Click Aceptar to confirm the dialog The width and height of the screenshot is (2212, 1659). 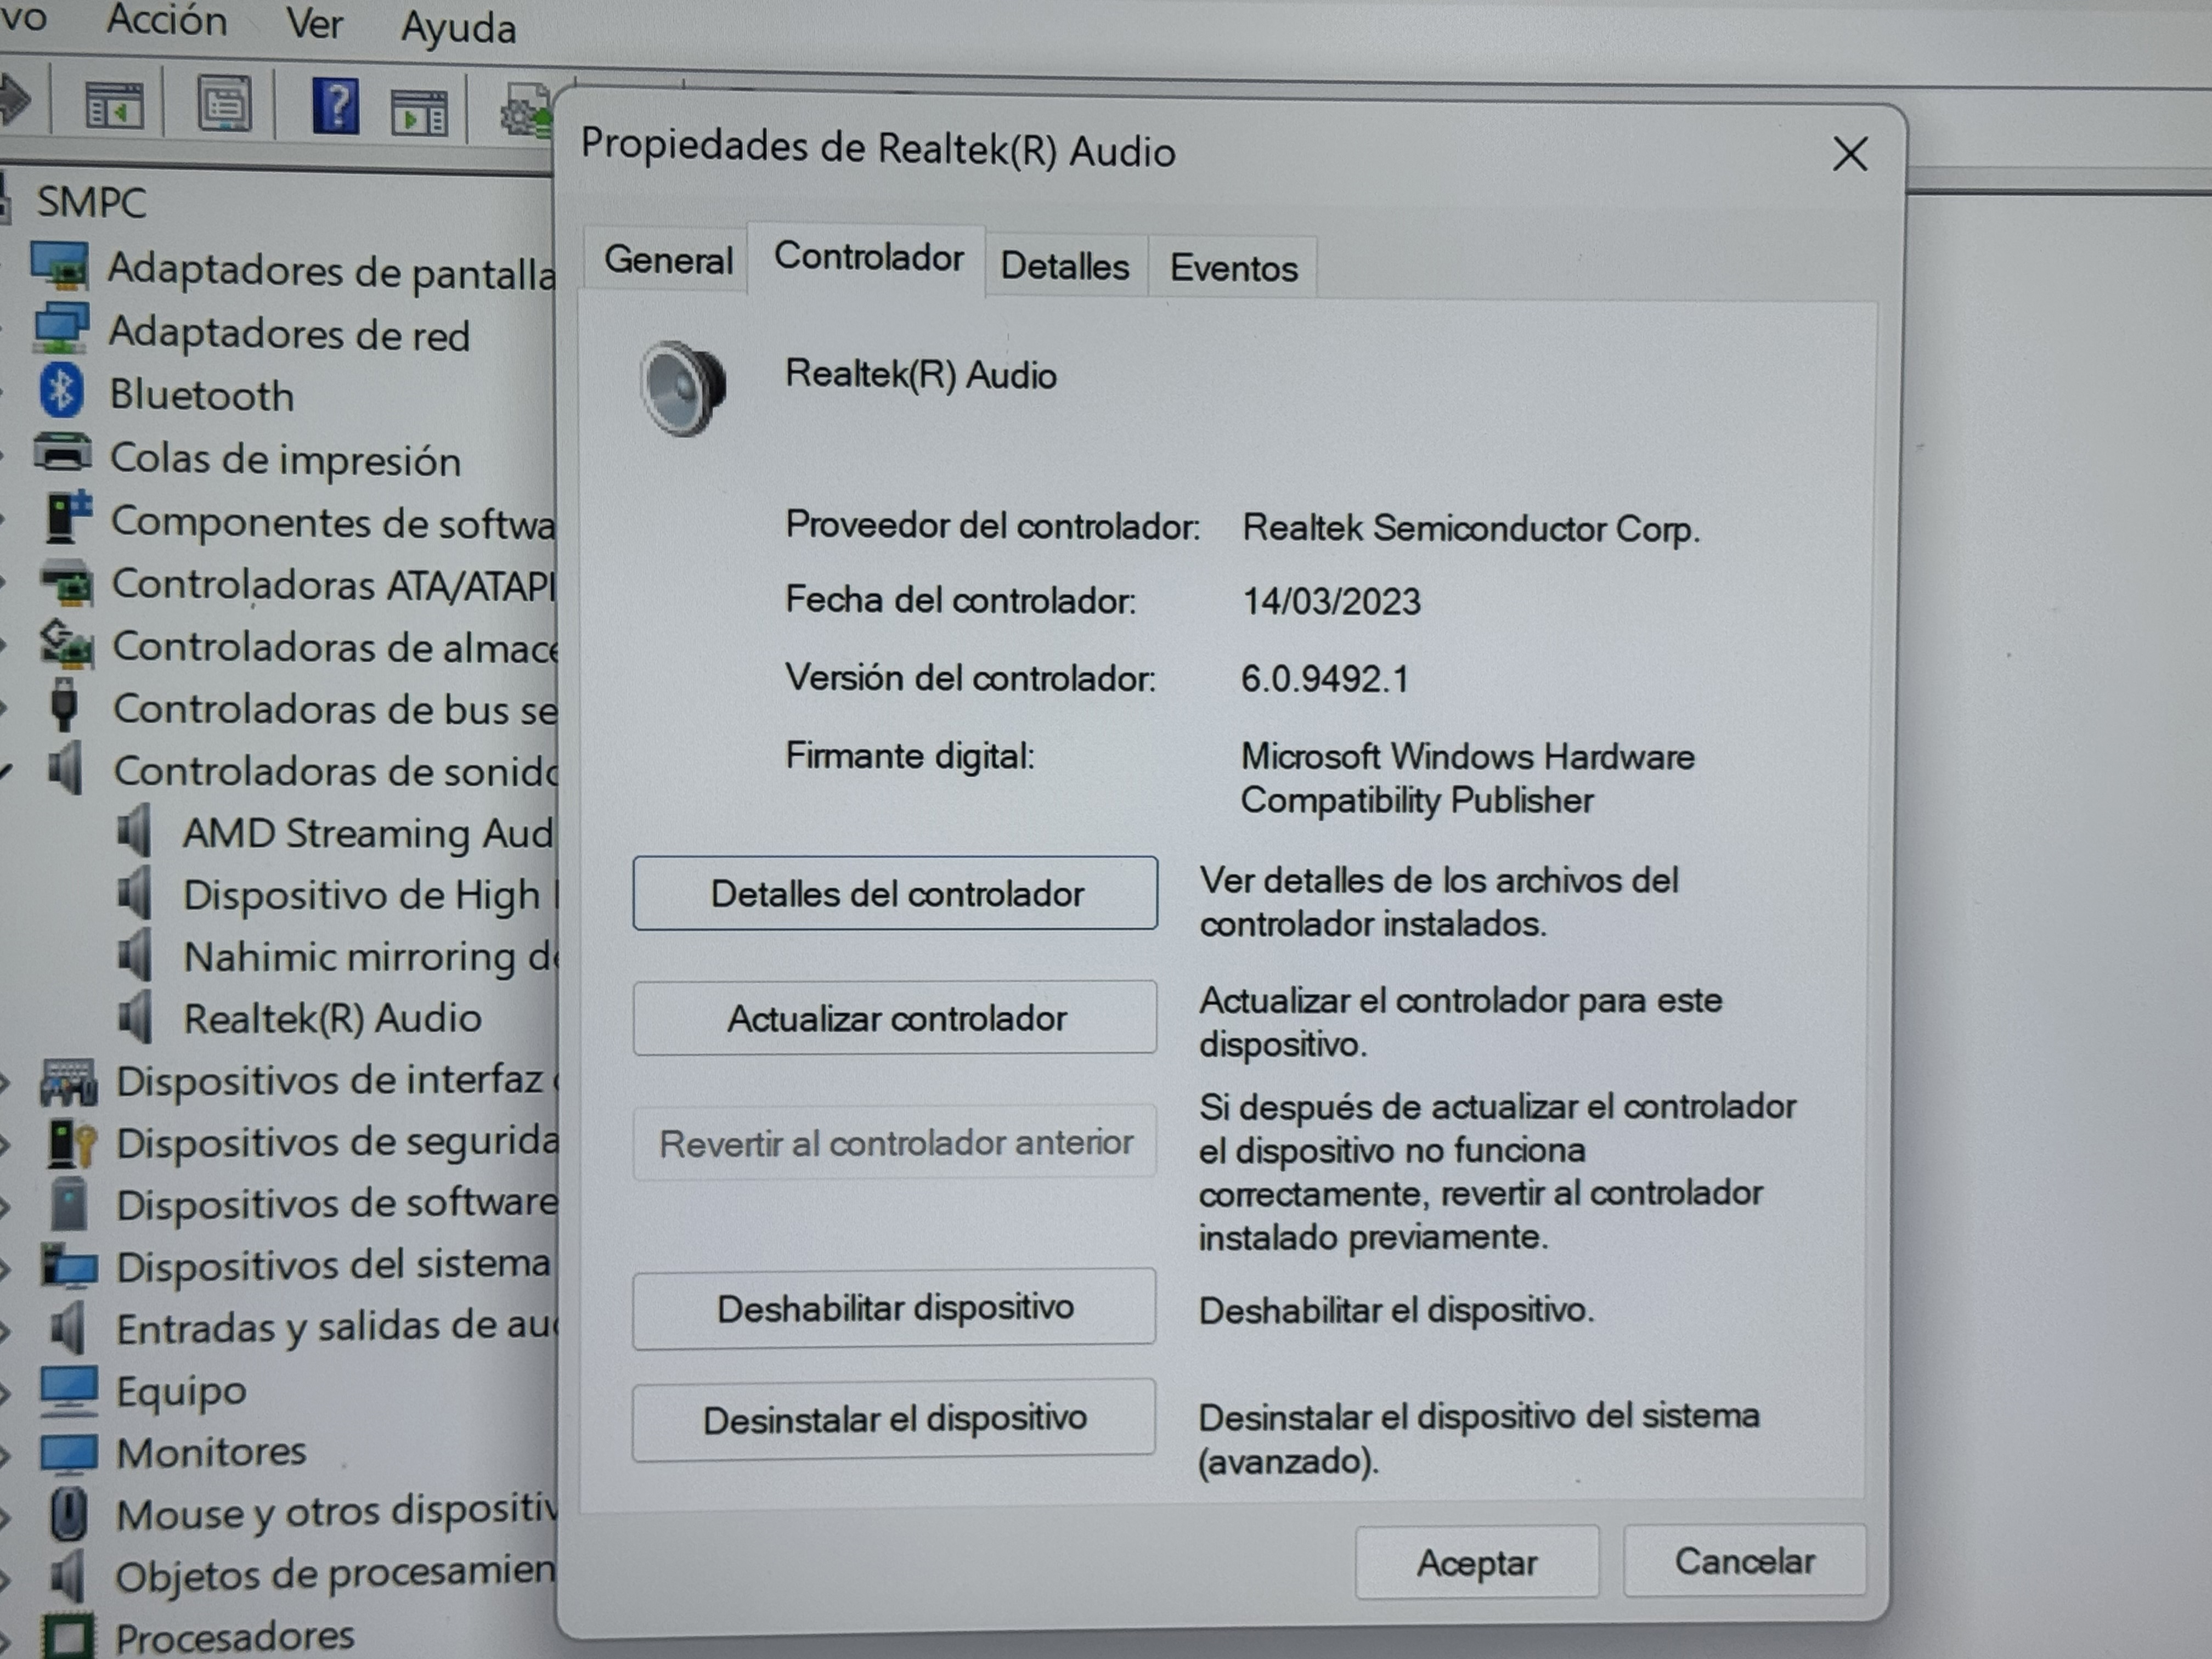coord(1477,1562)
